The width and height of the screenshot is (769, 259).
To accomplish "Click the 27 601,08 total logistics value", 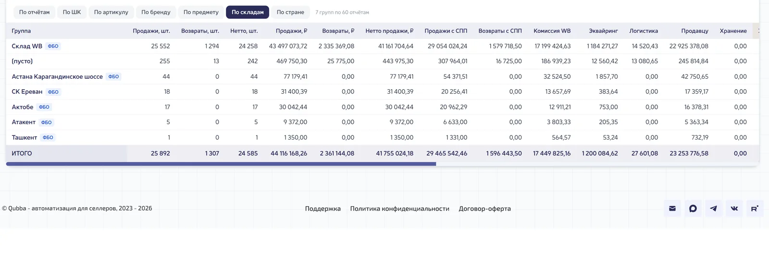I will pyautogui.click(x=645, y=153).
